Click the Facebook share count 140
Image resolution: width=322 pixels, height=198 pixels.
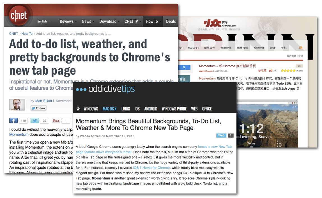(x=23, y=121)
